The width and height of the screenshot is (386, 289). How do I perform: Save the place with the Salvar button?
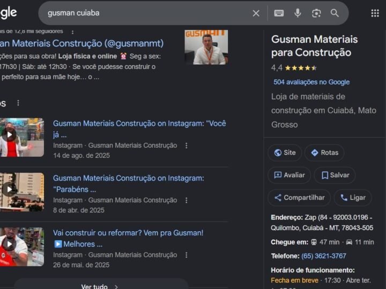[x=335, y=175]
